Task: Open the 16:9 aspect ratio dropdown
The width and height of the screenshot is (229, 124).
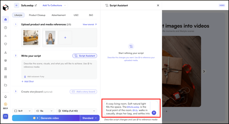Action: click(x=22, y=111)
